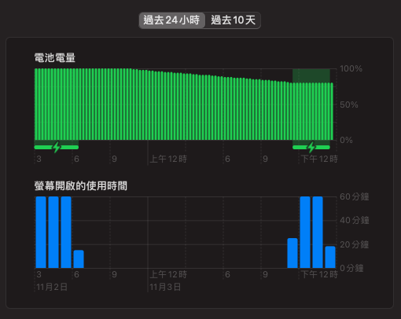This screenshot has width=401, height=319.
Task: Click the 100% battery axis label
Action: [x=351, y=69]
